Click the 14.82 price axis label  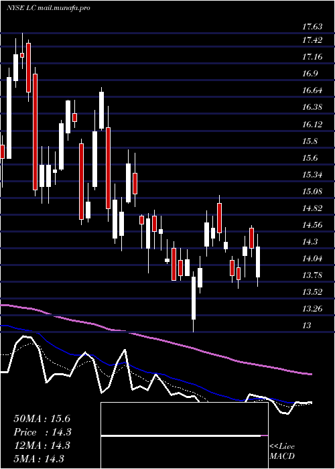coord(312,208)
